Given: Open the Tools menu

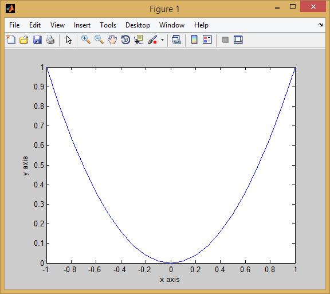Looking at the screenshot, I should tap(108, 25).
